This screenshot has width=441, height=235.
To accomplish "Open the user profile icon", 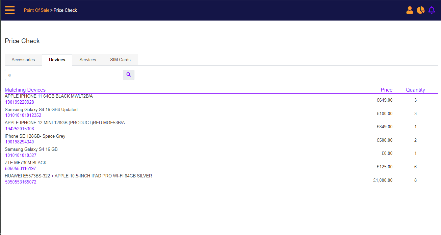I will pyautogui.click(x=410, y=10).
